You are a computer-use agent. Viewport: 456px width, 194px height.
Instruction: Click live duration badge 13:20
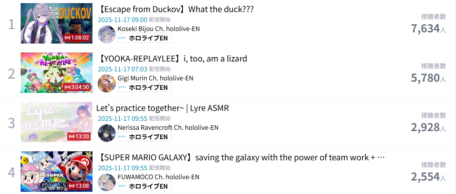[x=79, y=137]
